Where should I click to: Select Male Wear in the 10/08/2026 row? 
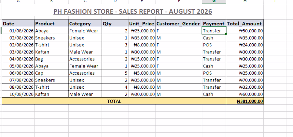[85, 94]
